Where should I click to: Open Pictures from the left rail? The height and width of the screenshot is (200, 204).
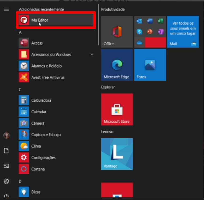pos(6,166)
